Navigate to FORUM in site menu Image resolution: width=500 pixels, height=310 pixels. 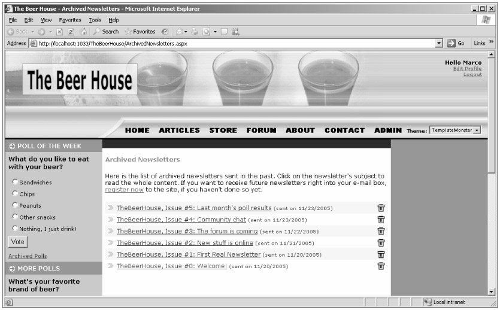[x=261, y=130]
